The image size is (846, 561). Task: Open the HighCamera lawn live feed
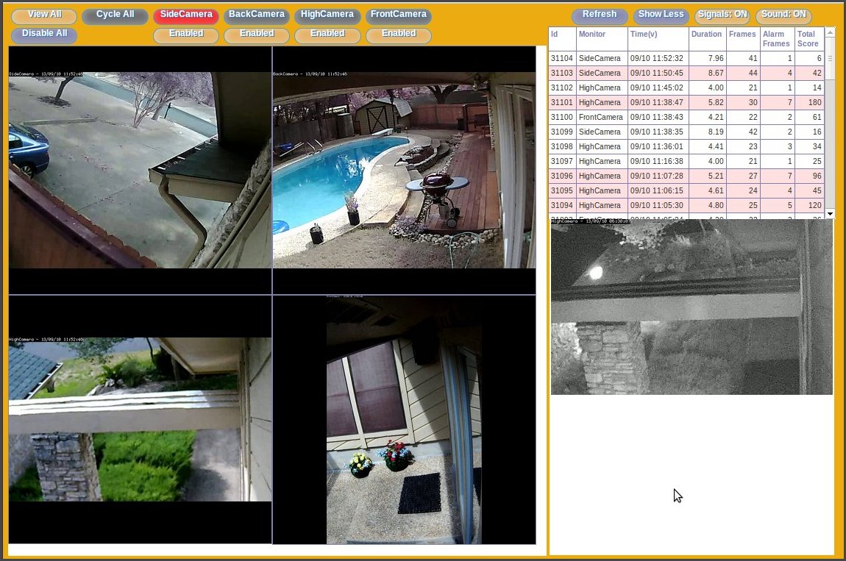click(x=140, y=420)
